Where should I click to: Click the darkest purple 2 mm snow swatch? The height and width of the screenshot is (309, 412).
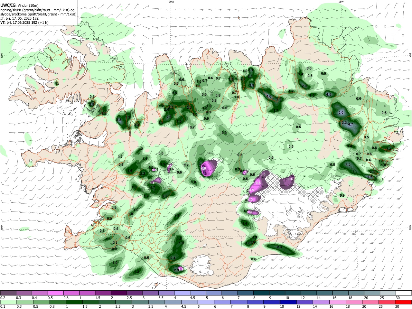(x=118, y=293)
